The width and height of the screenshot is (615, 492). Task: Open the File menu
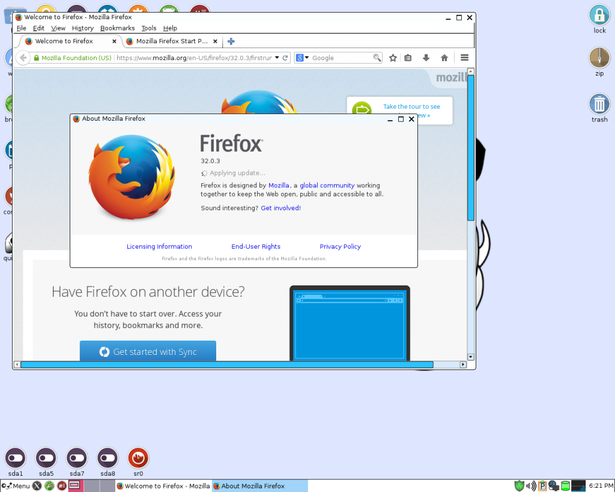pyautogui.click(x=21, y=28)
